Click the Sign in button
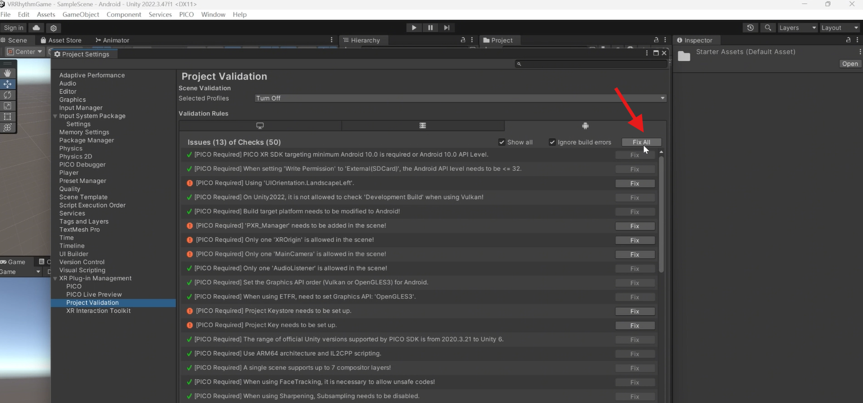The image size is (863, 403). pos(14,28)
